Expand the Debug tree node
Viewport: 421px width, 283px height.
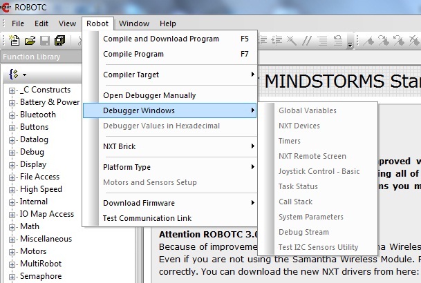(12, 153)
